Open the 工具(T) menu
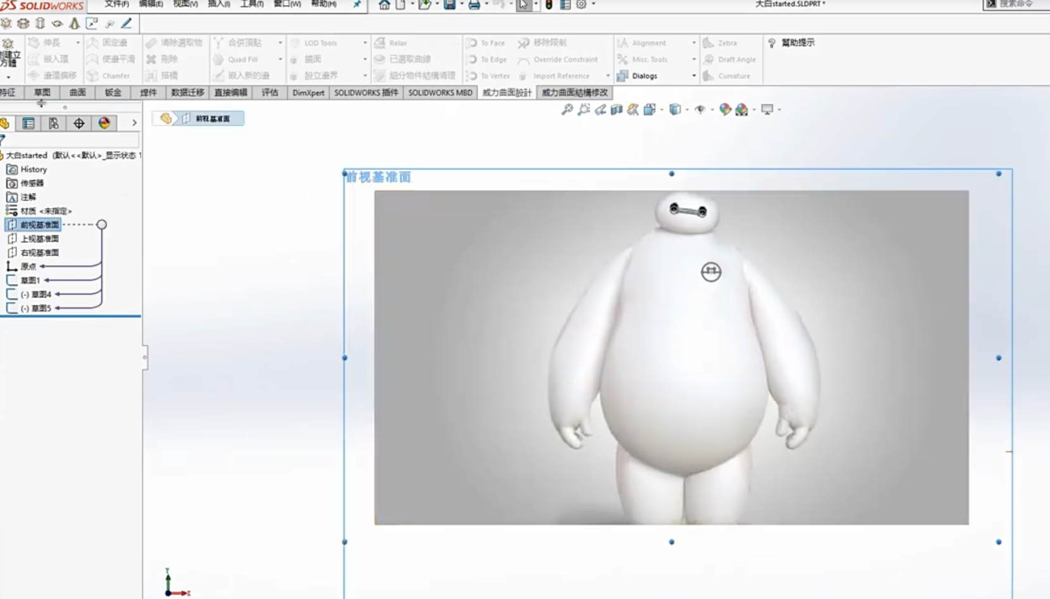 click(x=252, y=4)
